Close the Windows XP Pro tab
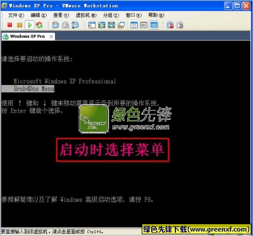Image resolution: width=253 pixels, height=236 pixels. pos(51,37)
